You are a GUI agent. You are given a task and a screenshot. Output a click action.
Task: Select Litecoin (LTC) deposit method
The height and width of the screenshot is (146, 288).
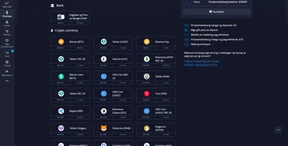pos(113,60)
